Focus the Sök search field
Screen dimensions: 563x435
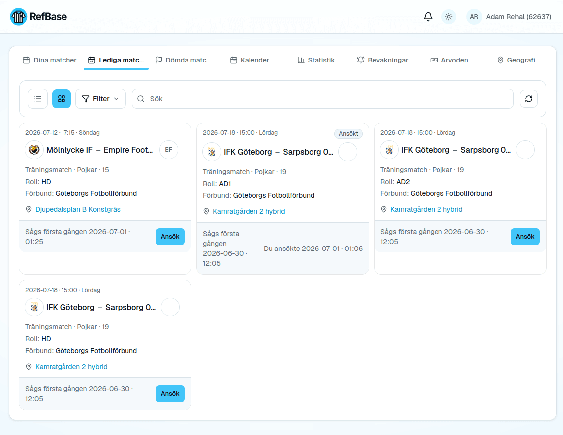click(x=323, y=99)
